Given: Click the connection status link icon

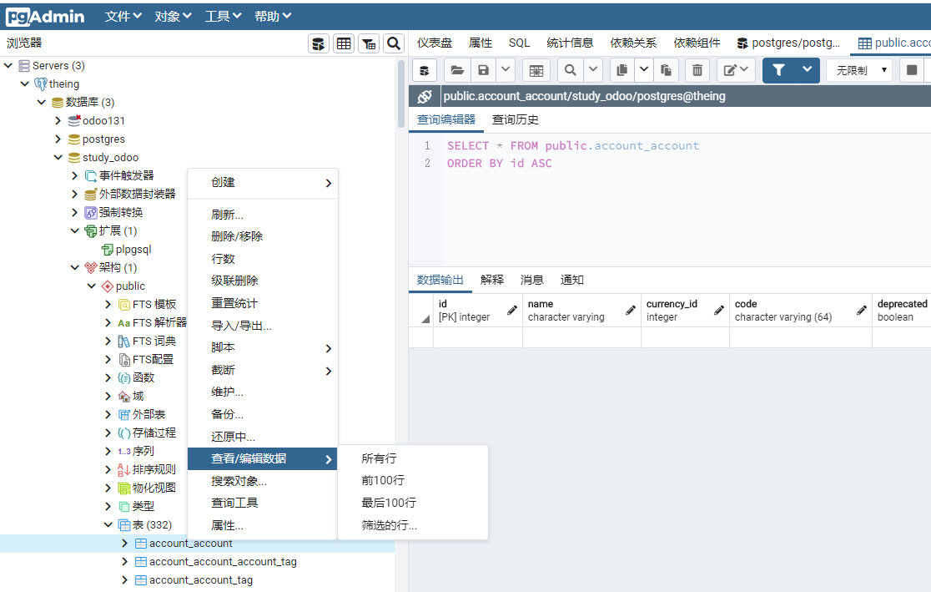Looking at the screenshot, I should point(425,96).
